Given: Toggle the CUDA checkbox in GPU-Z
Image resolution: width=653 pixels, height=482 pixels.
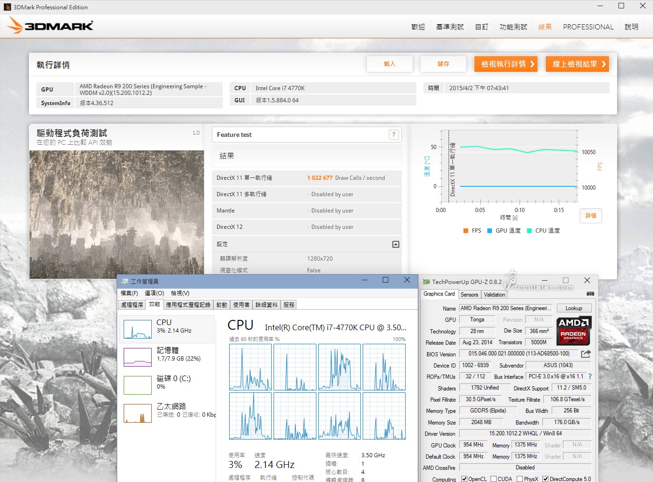Looking at the screenshot, I should click(x=493, y=479).
